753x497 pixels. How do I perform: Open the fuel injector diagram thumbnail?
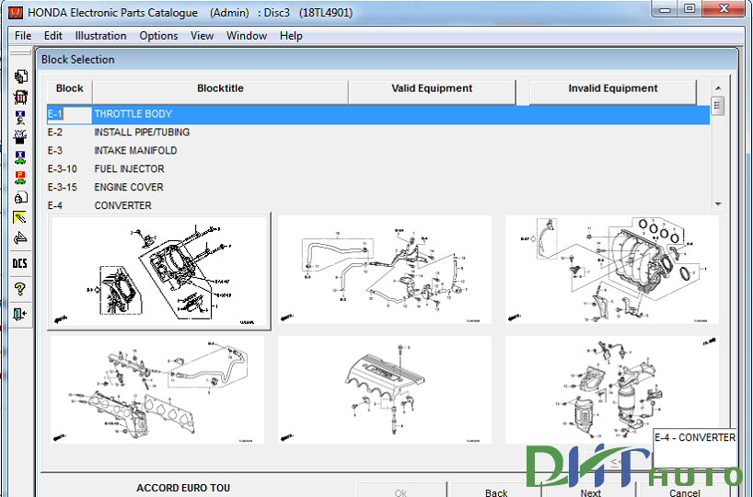(x=157, y=389)
